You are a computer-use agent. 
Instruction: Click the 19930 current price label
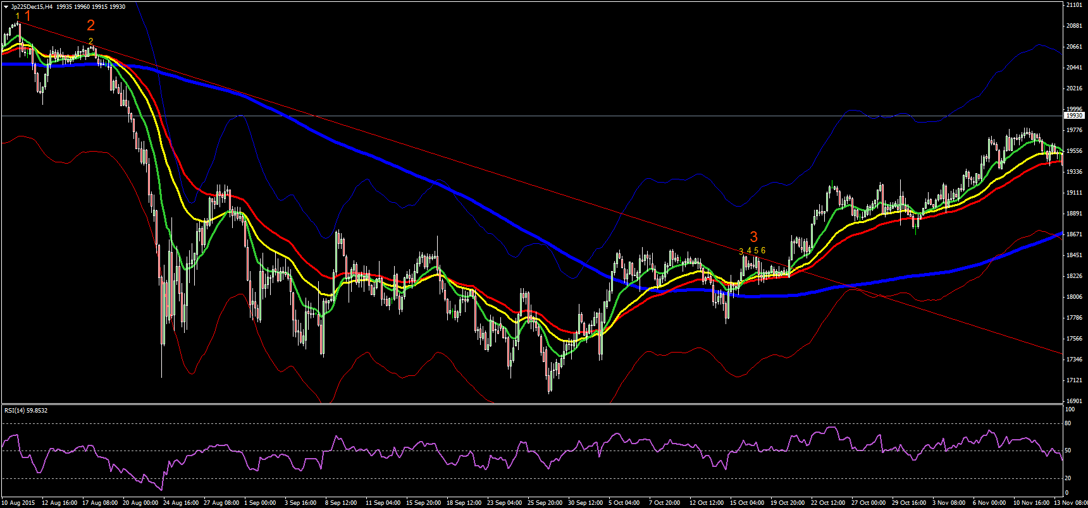1075,116
